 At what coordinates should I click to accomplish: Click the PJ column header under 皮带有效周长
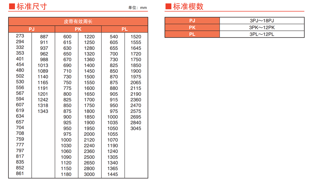32,29
